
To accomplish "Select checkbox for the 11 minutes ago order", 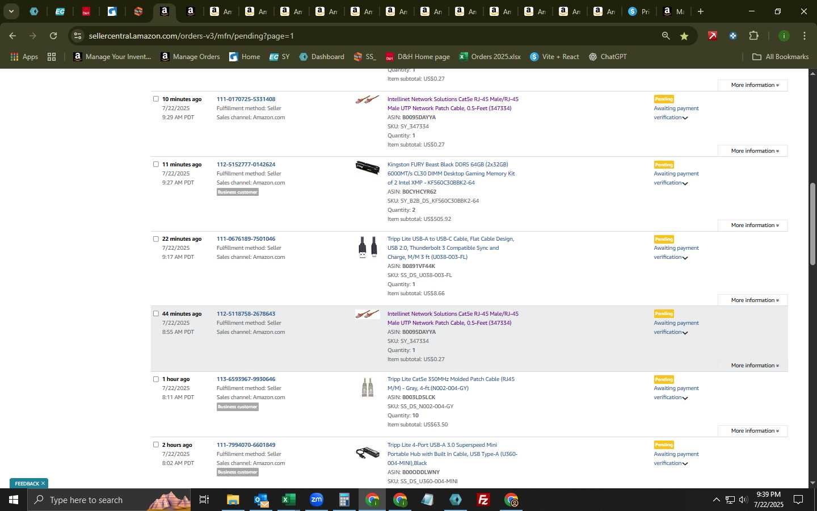I will pyautogui.click(x=156, y=164).
